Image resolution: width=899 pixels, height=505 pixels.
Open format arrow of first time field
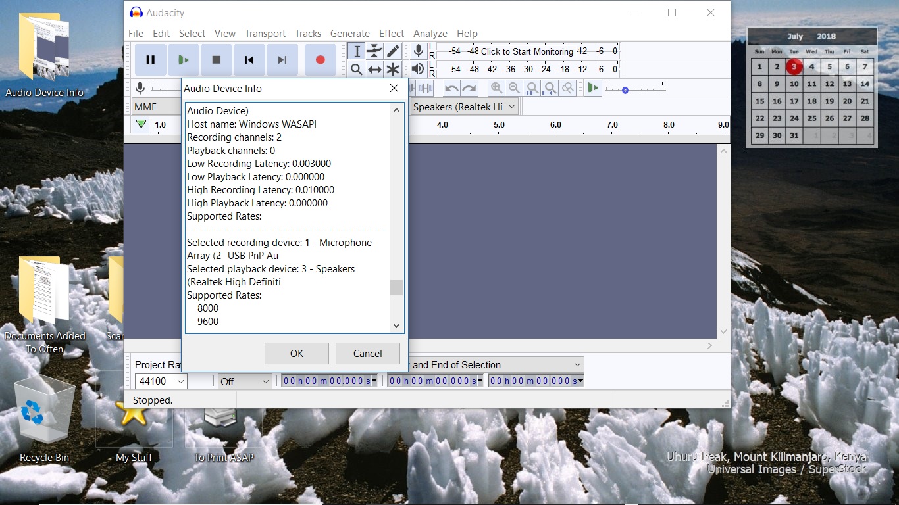pos(374,381)
